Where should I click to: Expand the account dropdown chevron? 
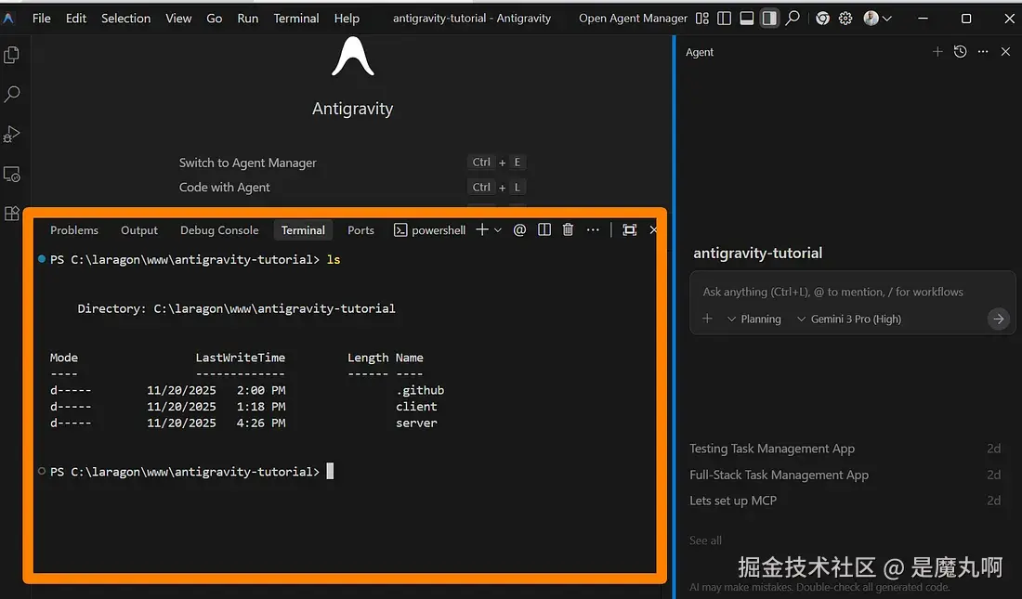click(x=887, y=19)
